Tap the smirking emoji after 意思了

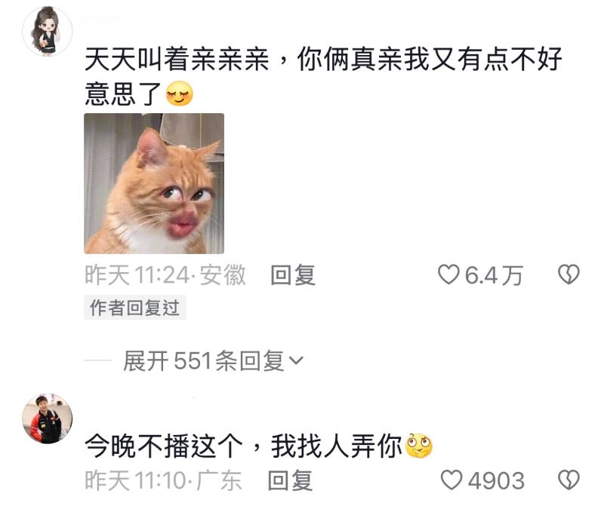[x=180, y=94]
